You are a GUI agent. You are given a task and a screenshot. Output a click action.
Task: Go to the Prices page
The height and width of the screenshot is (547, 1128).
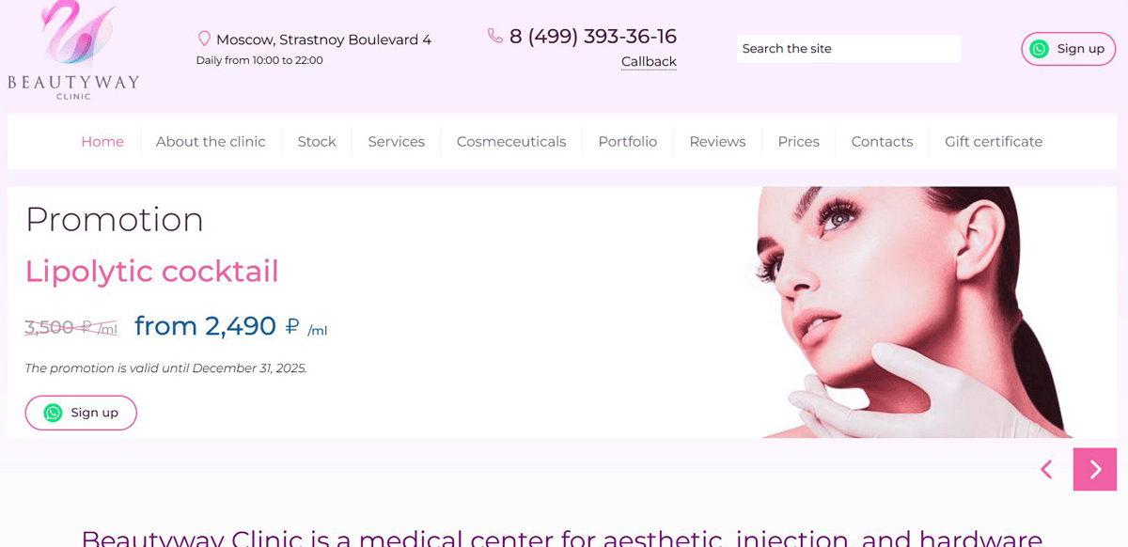point(798,142)
